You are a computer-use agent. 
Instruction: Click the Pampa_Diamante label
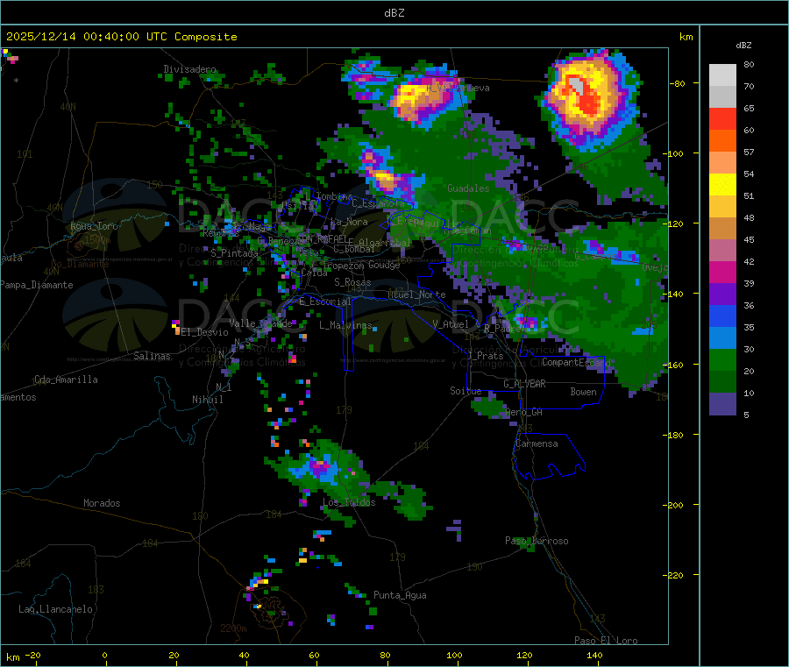coord(37,285)
